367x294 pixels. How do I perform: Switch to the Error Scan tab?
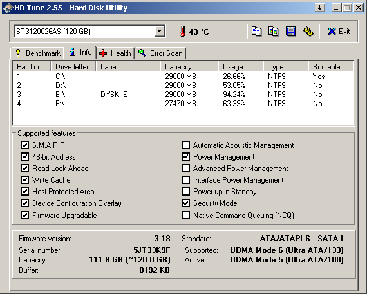coord(160,53)
